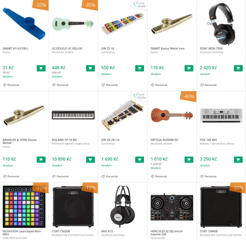The height and width of the screenshot is (240, 246).
Task: Add GW ZS 16 zvonkohra to cart
Action: coord(140,68)
